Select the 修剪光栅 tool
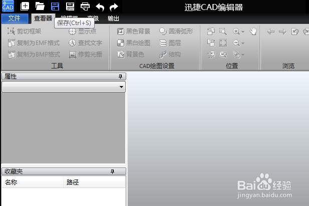 click(85, 54)
